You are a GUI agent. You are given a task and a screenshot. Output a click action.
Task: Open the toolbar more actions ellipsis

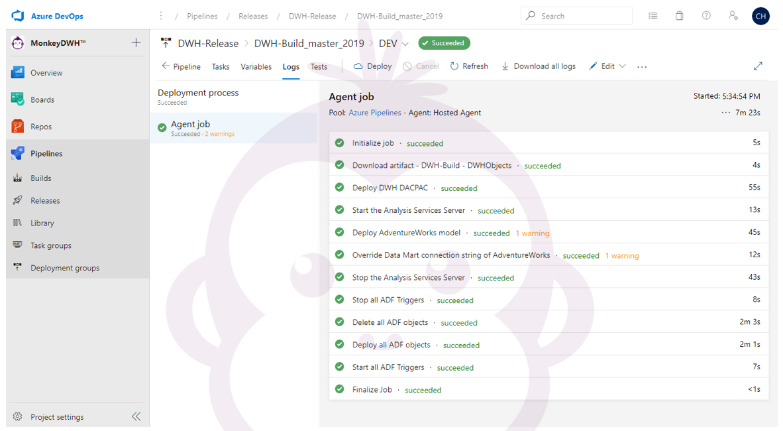[x=642, y=66]
